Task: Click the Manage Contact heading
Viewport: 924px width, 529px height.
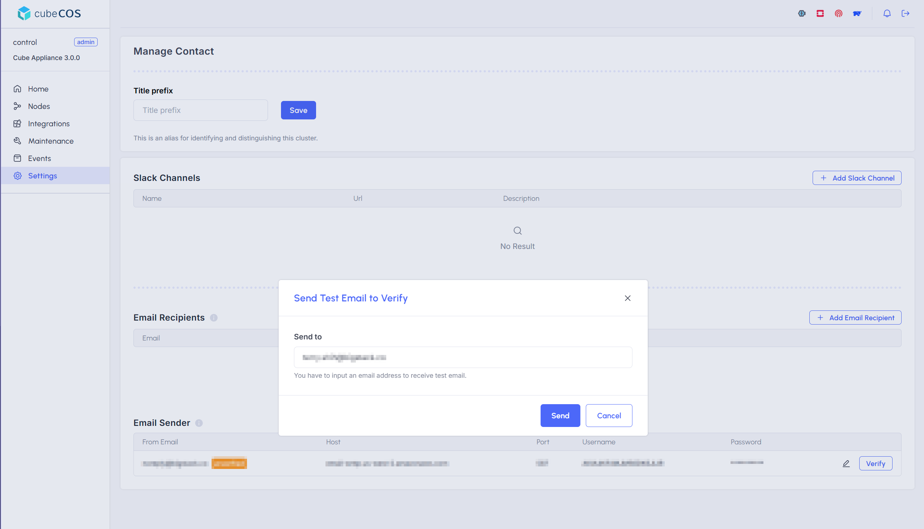Action: tap(174, 51)
